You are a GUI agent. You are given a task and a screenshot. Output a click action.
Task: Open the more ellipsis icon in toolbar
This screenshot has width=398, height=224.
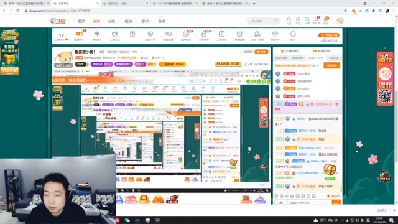tap(293, 34)
